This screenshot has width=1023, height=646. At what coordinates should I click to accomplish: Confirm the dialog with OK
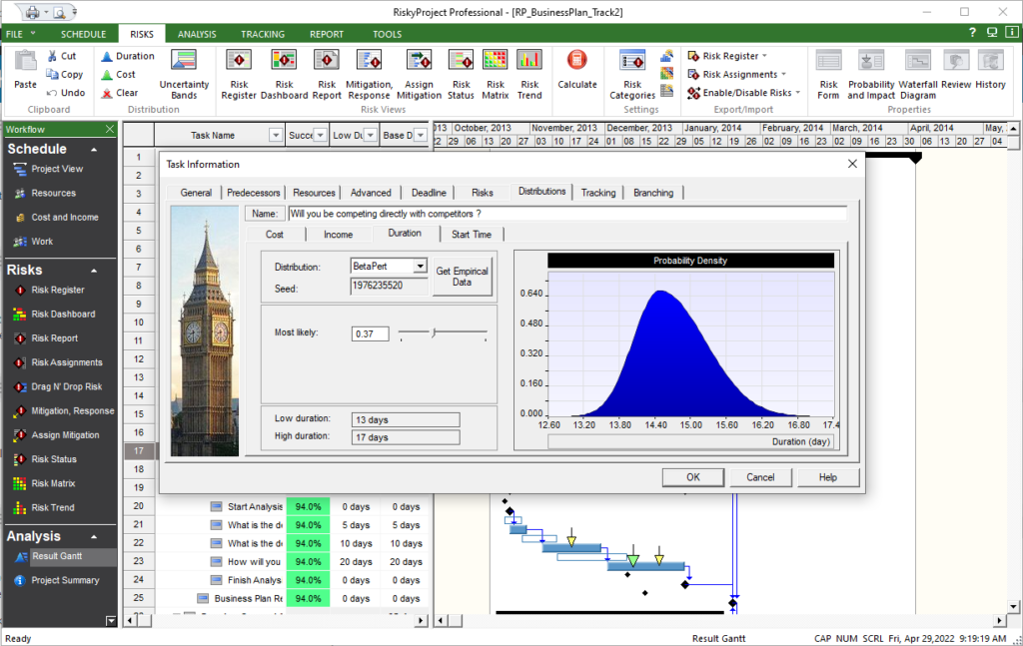[692, 477]
